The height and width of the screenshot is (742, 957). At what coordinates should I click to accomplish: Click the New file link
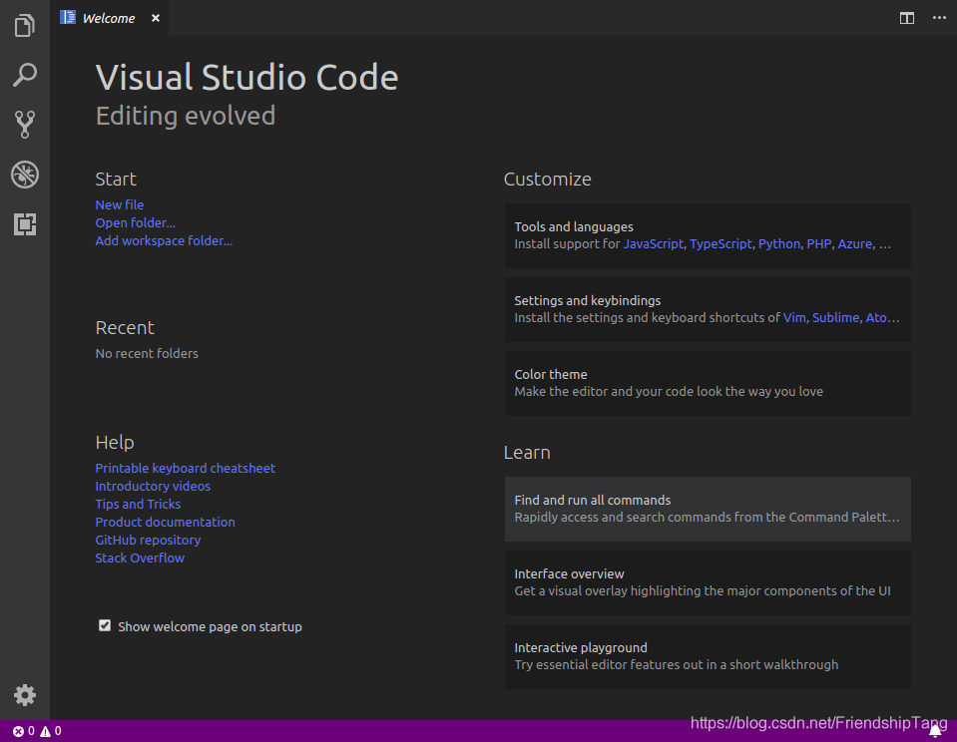click(120, 205)
